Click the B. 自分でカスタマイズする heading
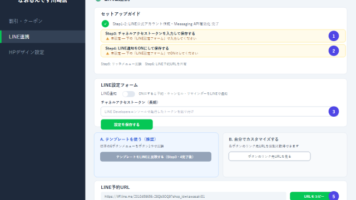Viewport: 356px width, 200px height. point(254,139)
